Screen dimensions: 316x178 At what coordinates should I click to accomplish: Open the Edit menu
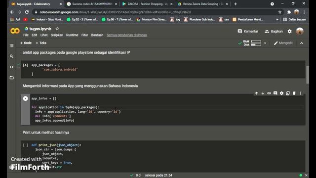click(x=34, y=35)
